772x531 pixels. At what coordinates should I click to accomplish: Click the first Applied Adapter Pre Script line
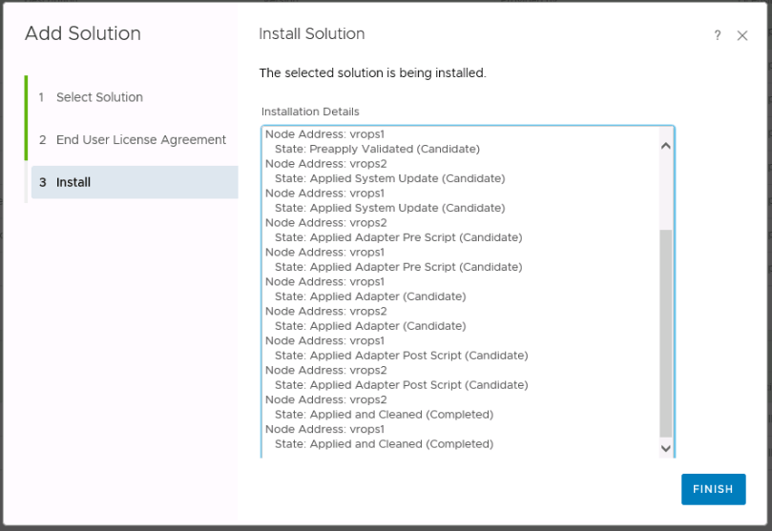coord(398,237)
